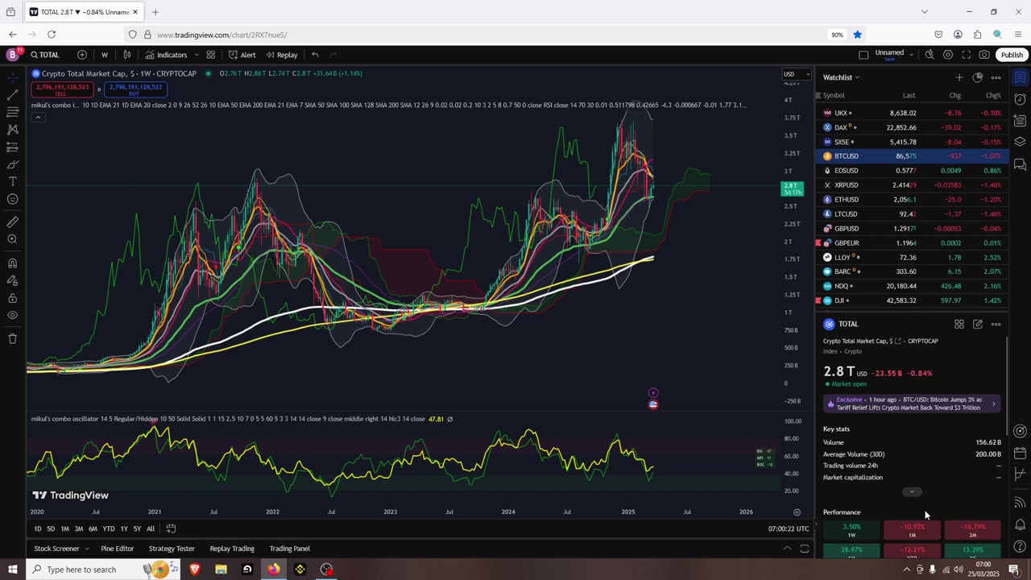Click the Publish button

point(1012,55)
